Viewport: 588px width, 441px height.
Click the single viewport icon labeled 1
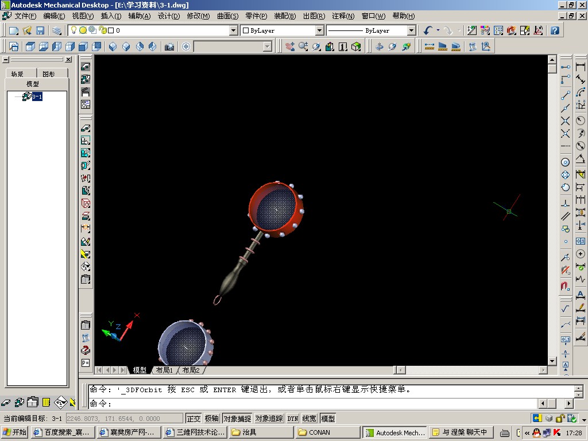[343, 47]
